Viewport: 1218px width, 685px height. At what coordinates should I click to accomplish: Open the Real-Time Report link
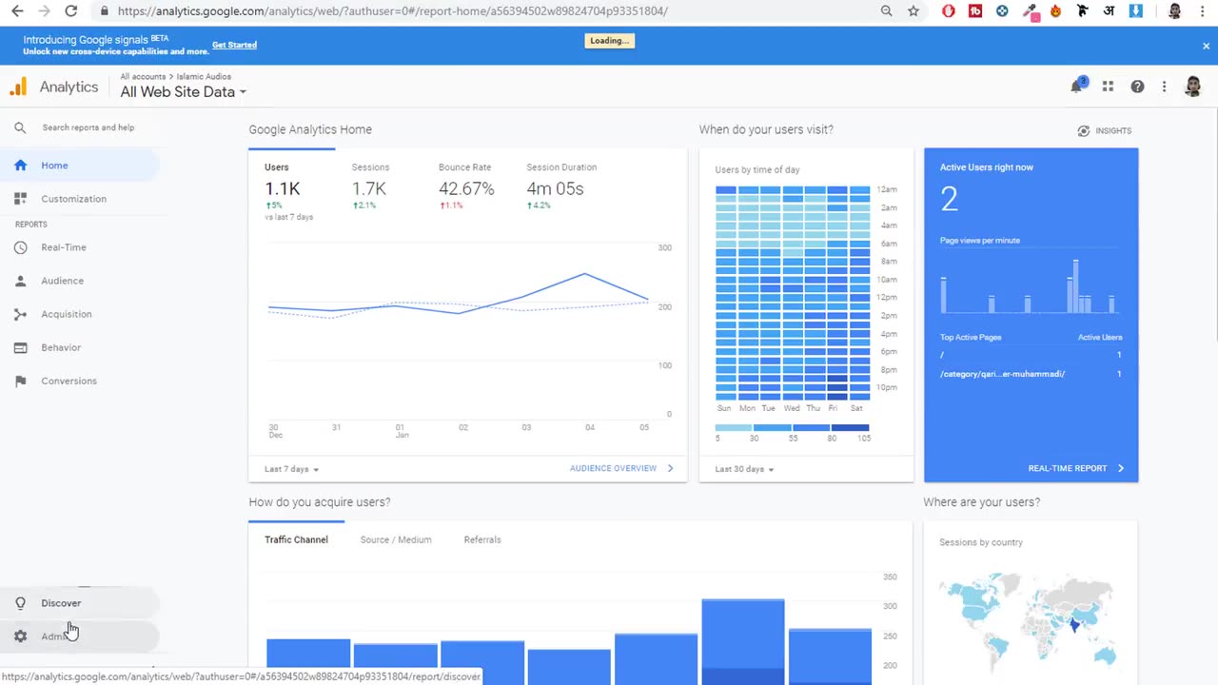click(1076, 468)
